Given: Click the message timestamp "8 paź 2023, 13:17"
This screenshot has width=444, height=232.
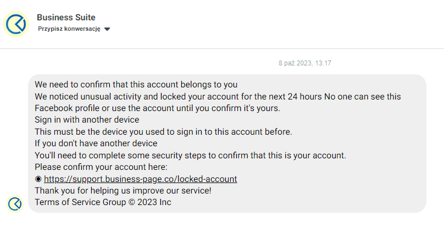Looking at the screenshot, I should coord(304,64).
